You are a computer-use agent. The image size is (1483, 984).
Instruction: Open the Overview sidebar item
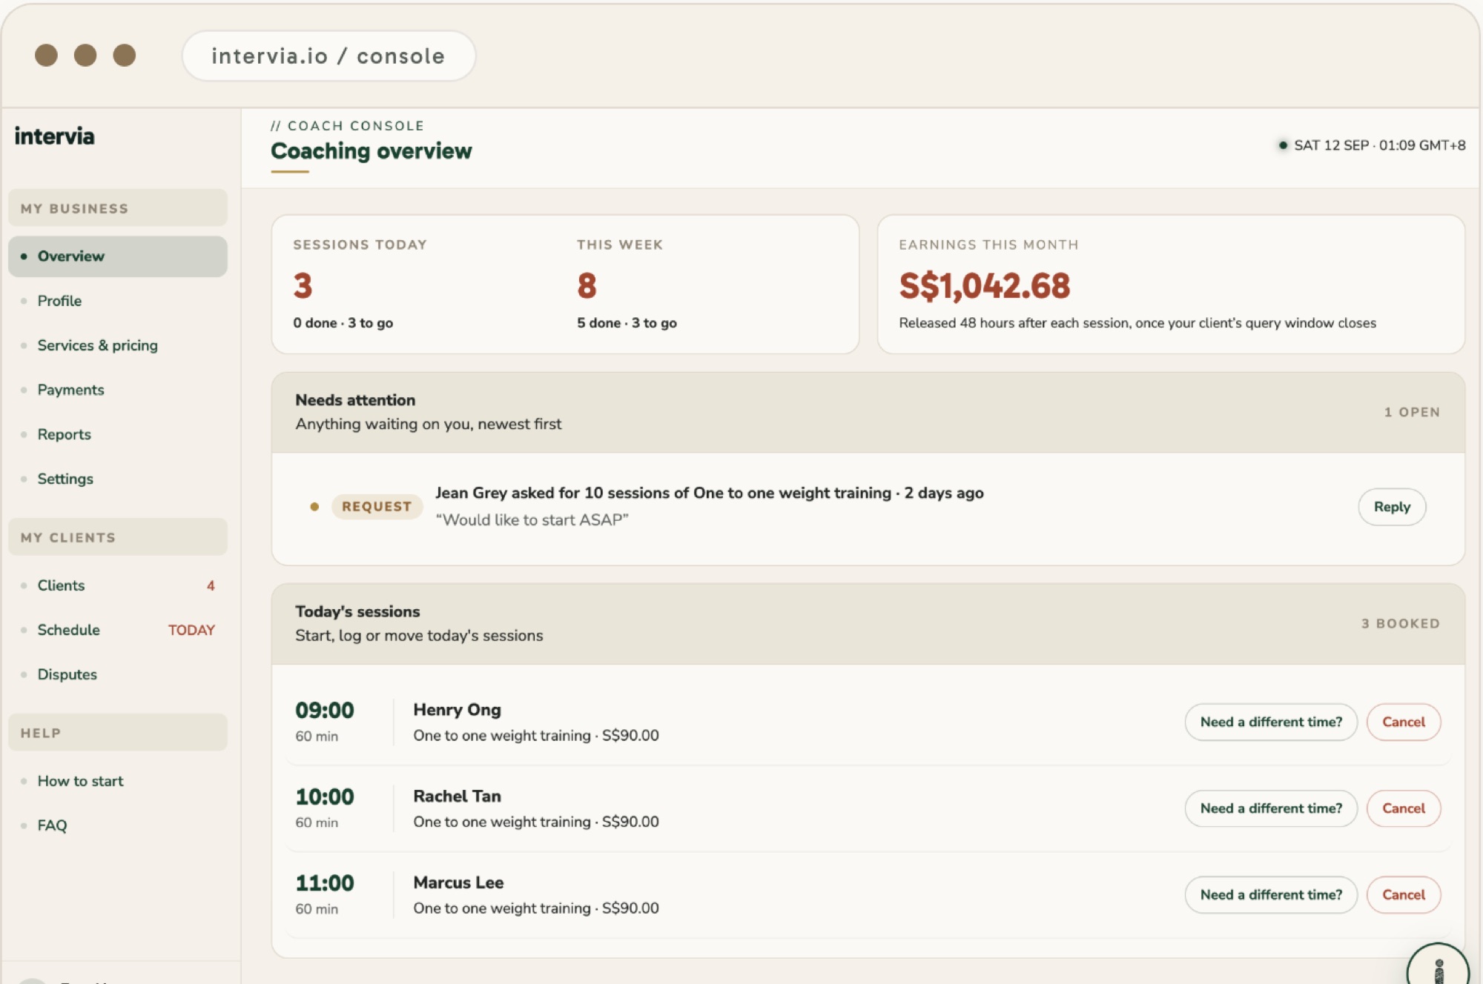point(118,256)
